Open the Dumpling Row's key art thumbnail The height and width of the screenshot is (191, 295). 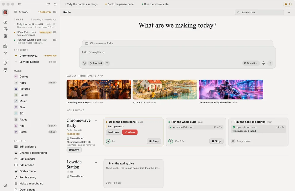click(99, 90)
